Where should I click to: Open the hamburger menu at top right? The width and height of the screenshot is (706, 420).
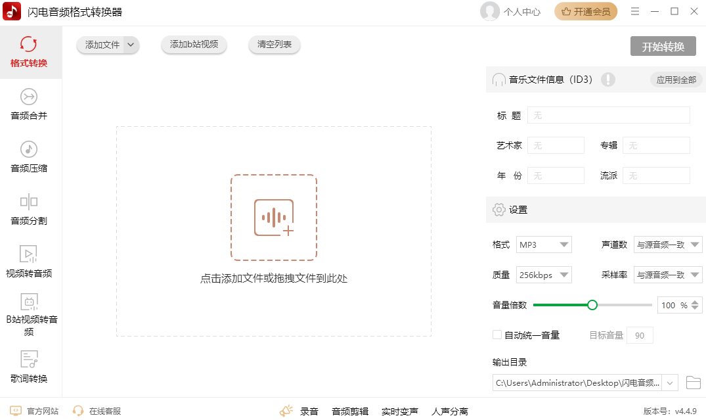coord(634,11)
